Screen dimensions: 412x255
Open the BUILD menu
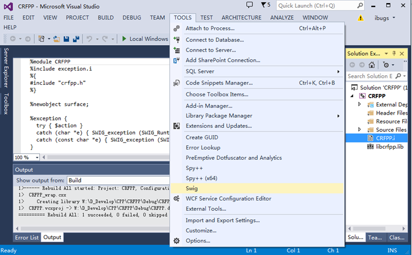coord(105,18)
